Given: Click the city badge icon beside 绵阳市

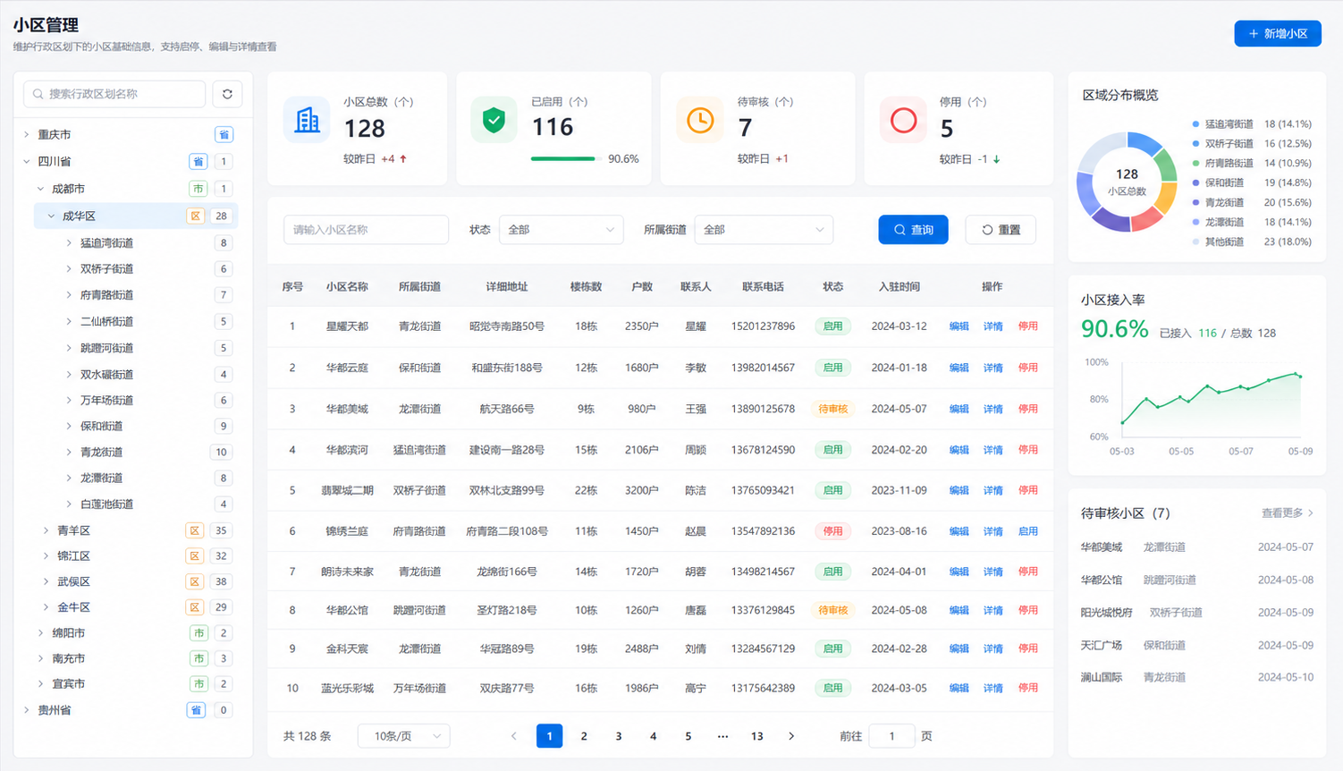Looking at the screenshot, I should coord(198,632).
